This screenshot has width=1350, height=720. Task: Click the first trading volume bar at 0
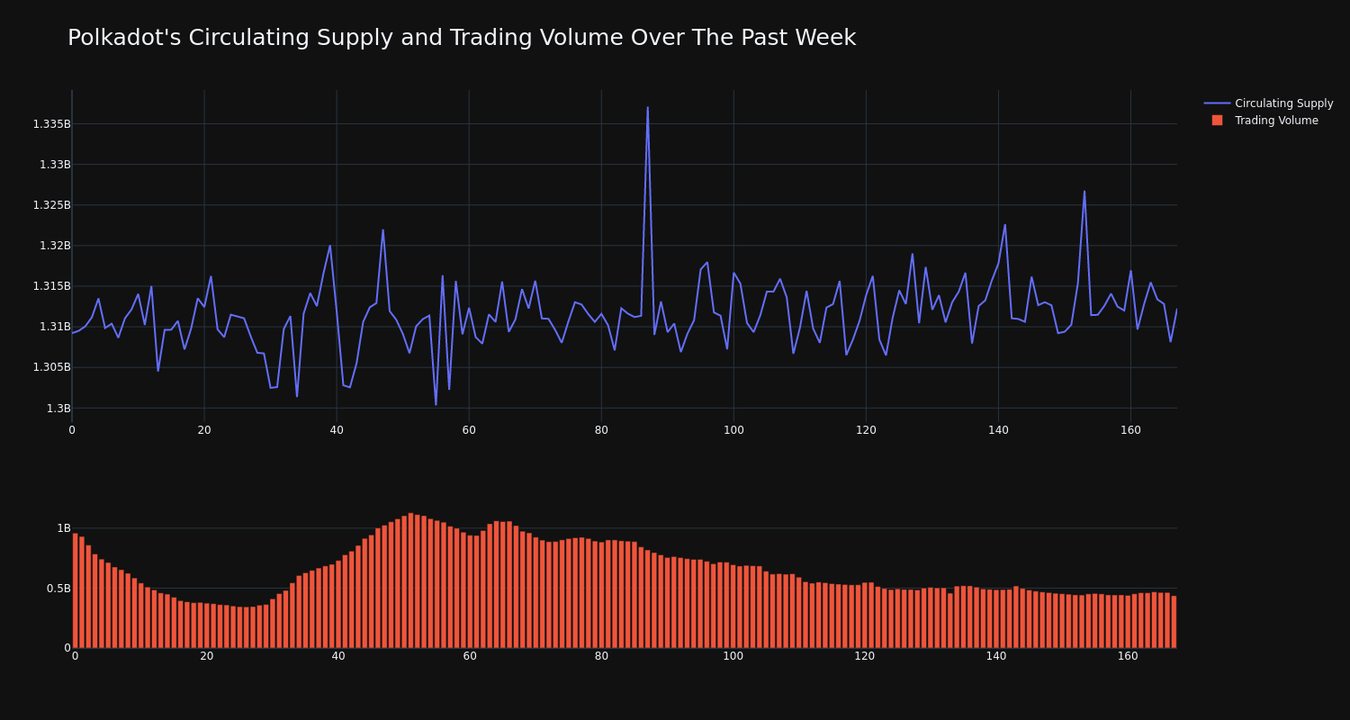coord(75,590)
